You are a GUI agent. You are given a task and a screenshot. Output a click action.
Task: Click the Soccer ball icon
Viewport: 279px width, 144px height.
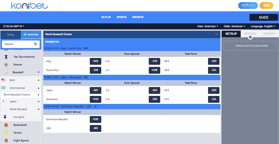[6, 65]
